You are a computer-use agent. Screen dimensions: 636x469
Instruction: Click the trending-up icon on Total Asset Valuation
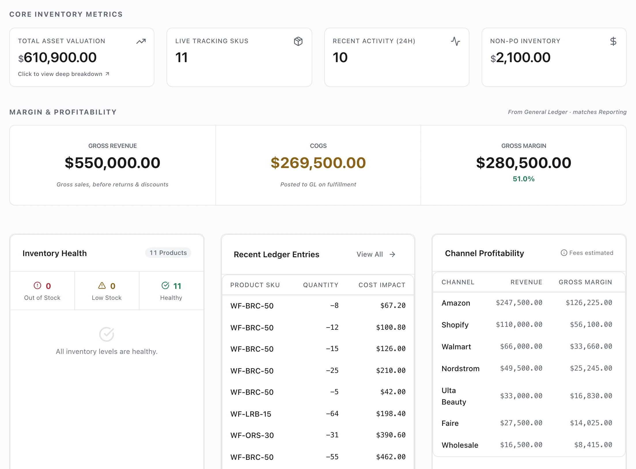(141, 41)
